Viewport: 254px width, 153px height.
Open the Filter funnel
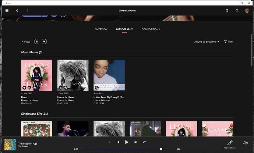[x=229, y=42]
